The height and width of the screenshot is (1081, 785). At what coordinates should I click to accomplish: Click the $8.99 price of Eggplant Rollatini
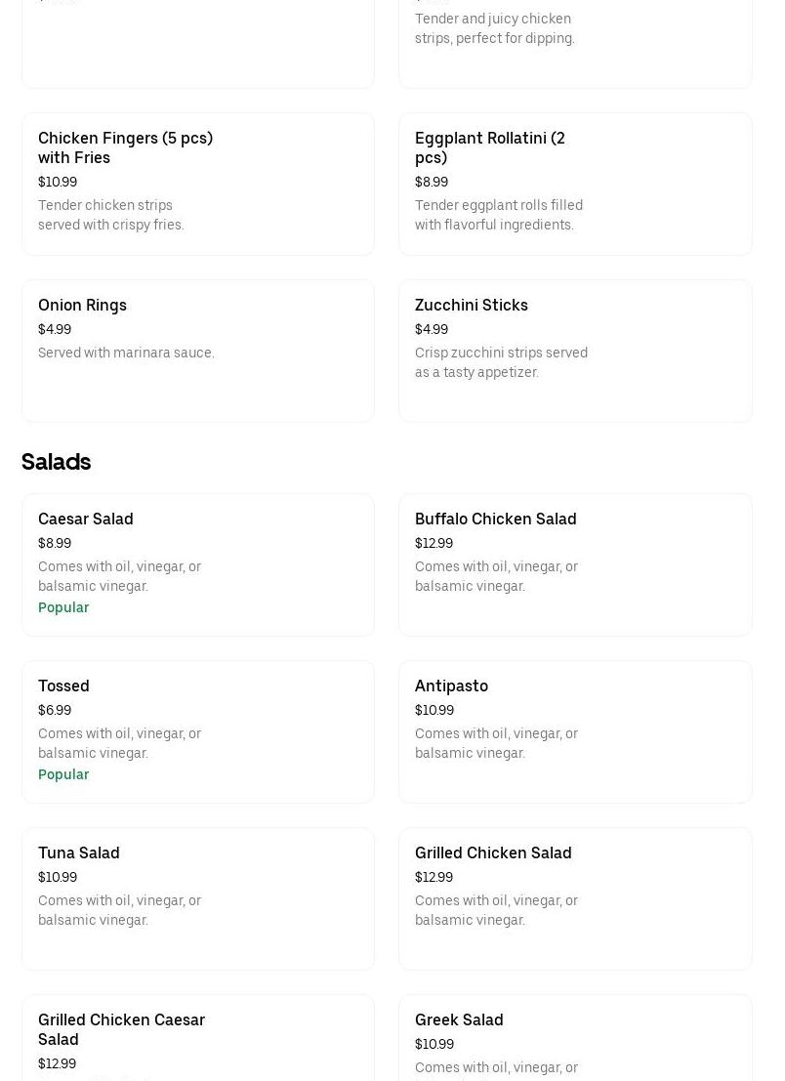[x=432, y=182]
